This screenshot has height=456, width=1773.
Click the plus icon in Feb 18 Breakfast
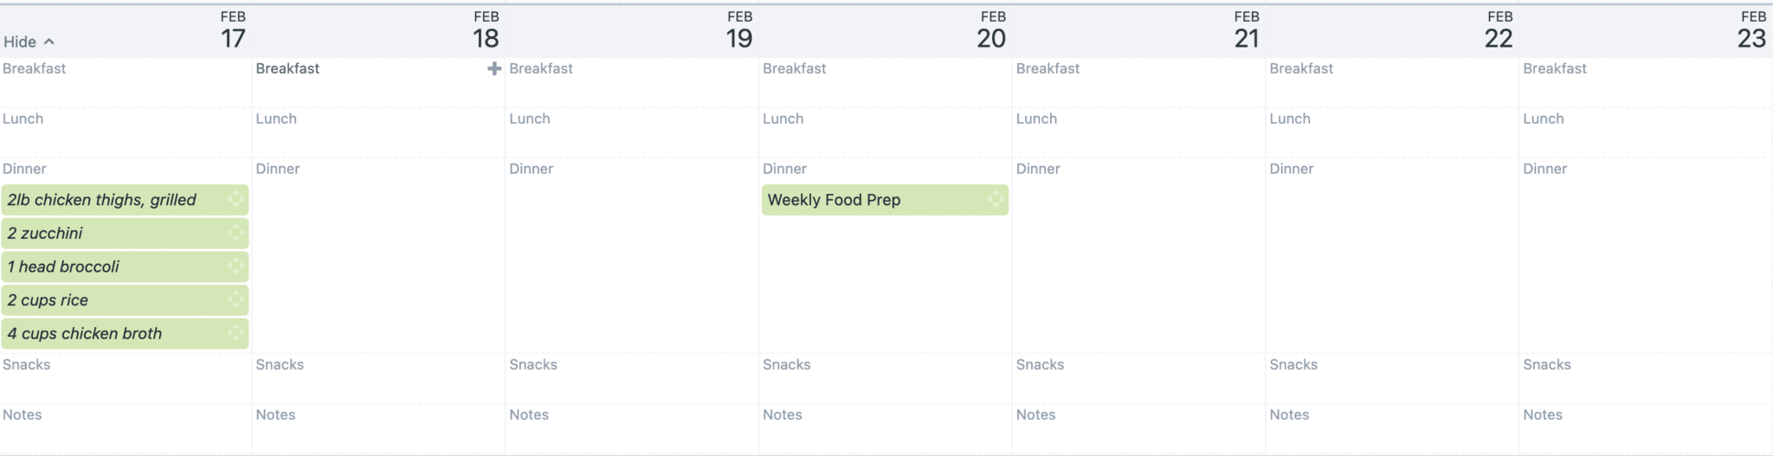click(494, 68)
